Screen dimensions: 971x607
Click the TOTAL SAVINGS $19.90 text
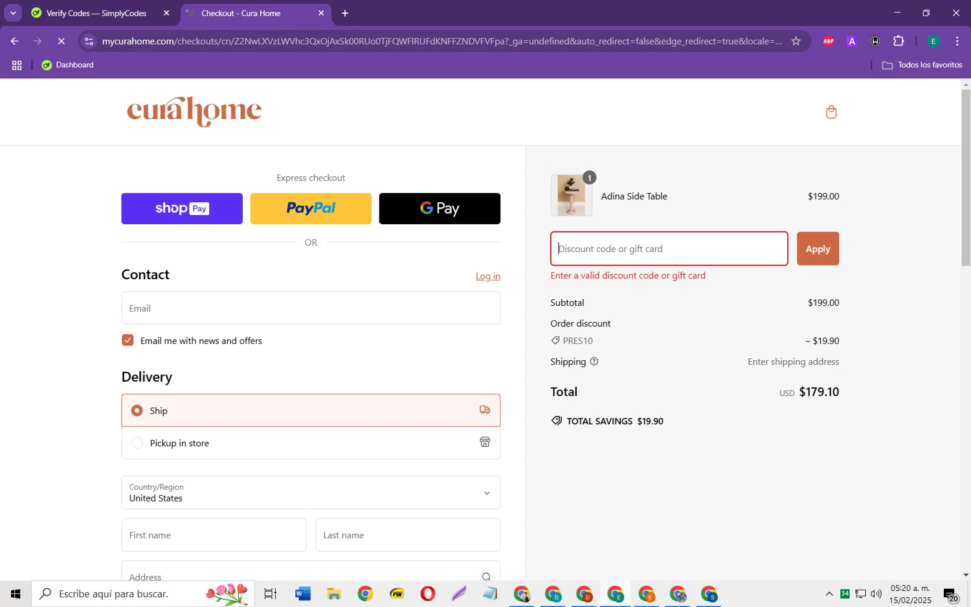[x=615, y=421]
